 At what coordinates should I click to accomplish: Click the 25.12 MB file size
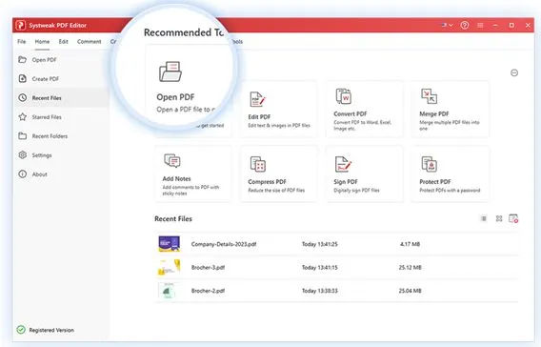[x=410, y=268]
